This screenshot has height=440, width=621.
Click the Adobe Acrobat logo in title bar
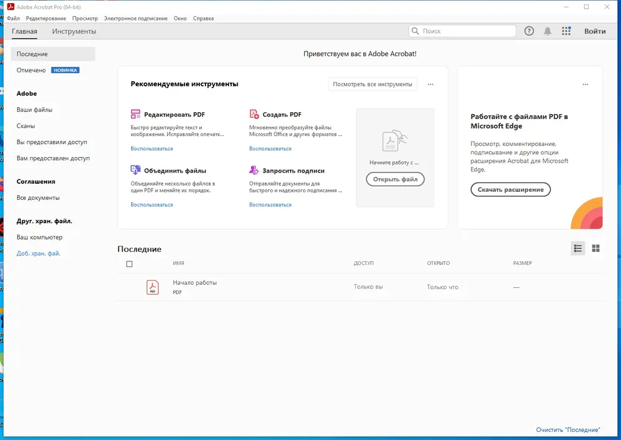(x=11, y=7)
